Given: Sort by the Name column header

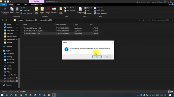Looking at the screenshot, I should 39,25.
